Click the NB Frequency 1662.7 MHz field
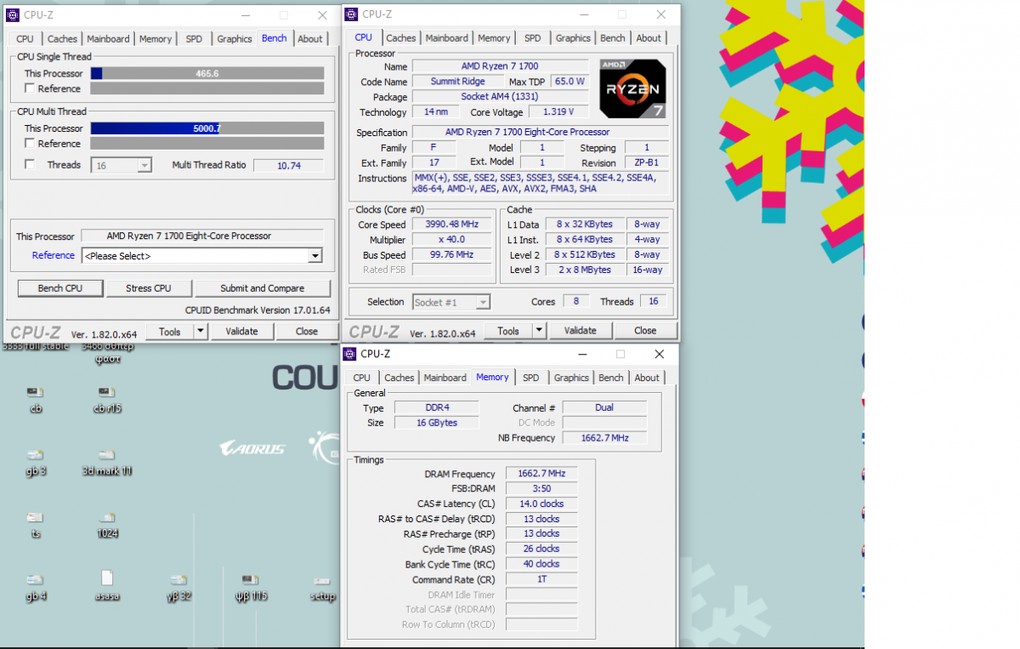 (x=604, y=438)
